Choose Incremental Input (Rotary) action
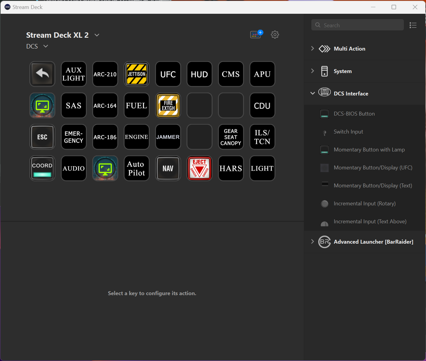Viewport: 426px width, 361px height. (x=364, y=204)
